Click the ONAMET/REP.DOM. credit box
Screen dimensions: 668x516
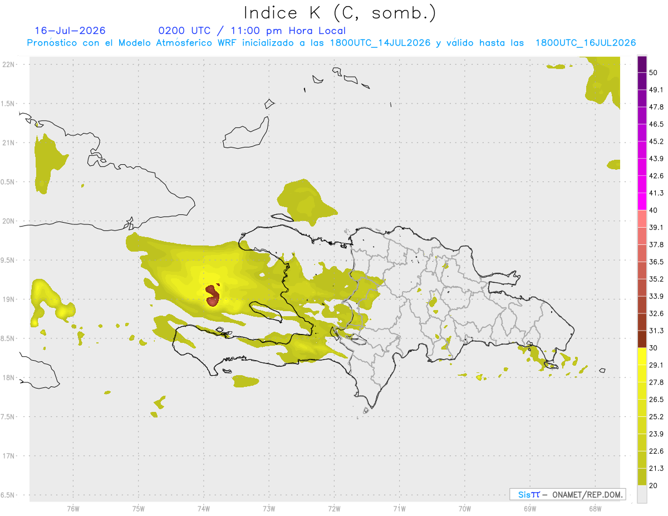[x=567, y=494]
